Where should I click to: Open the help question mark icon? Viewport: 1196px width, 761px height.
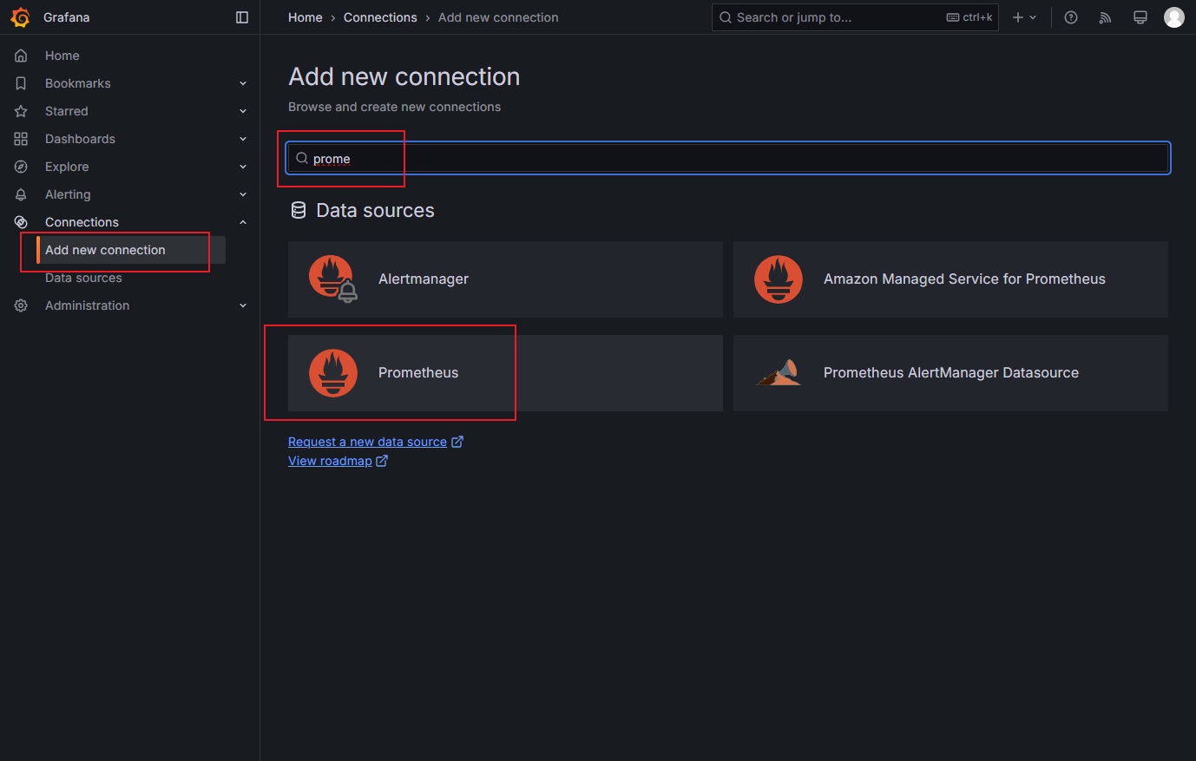click(x=1071, y=17)
